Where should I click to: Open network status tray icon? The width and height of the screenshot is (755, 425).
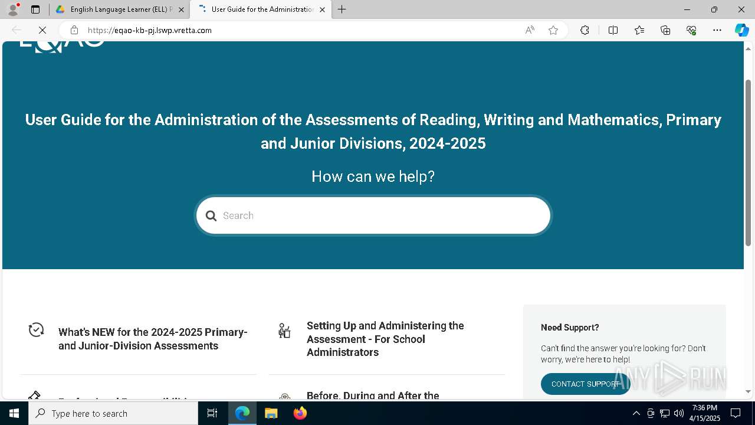pos(665,413)
